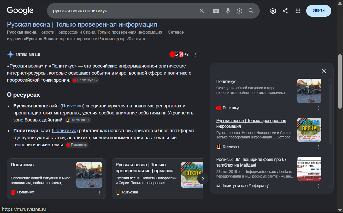Start voice search with the microphone icon
Viewport: 343px width, 213px height.
(228, 11)
